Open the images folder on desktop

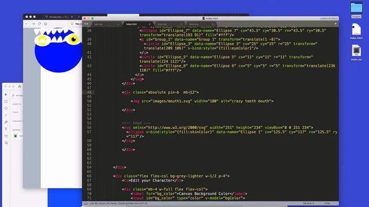(x=356, y=10)
